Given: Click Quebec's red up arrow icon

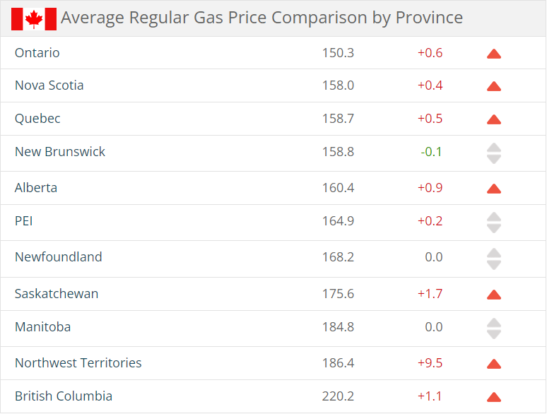Looking at the screenshot, I should [494, 119].
